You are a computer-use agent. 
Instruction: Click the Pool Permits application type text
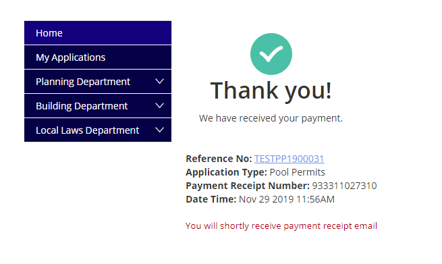298,172
